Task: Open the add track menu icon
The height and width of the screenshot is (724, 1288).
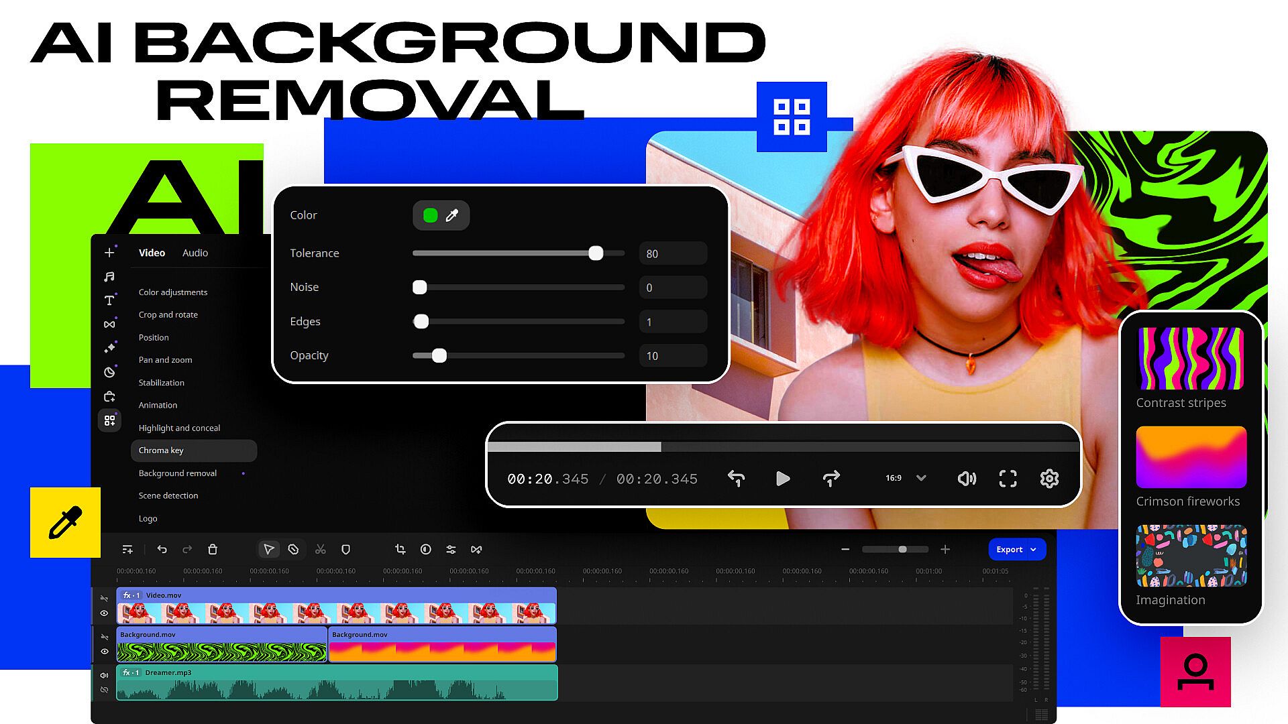Action: click(127, 550)
